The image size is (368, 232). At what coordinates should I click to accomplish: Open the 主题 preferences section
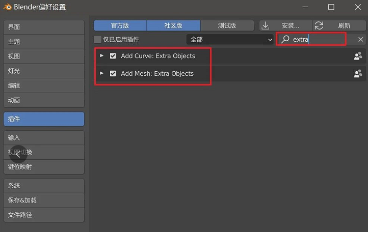click(44, 42)
